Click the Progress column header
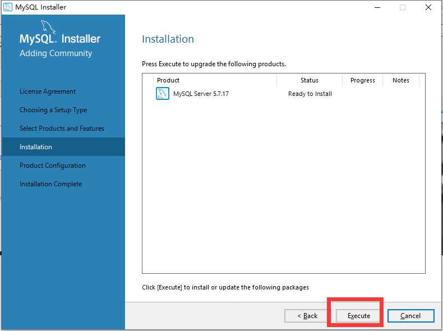This screenshot has height=331, width=443. click(362, 80)
